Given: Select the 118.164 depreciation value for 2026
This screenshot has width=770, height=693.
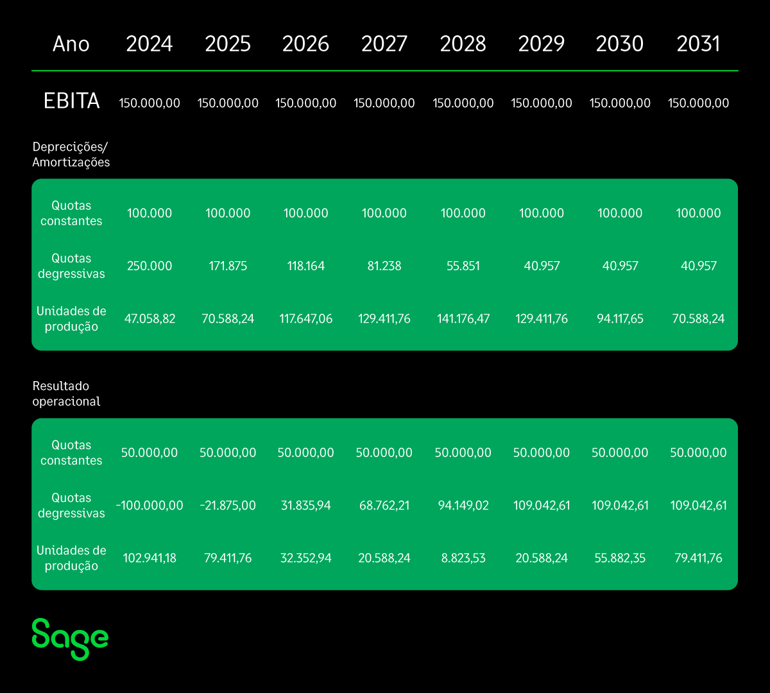Looking at the screenshot, I should point(306,266).
